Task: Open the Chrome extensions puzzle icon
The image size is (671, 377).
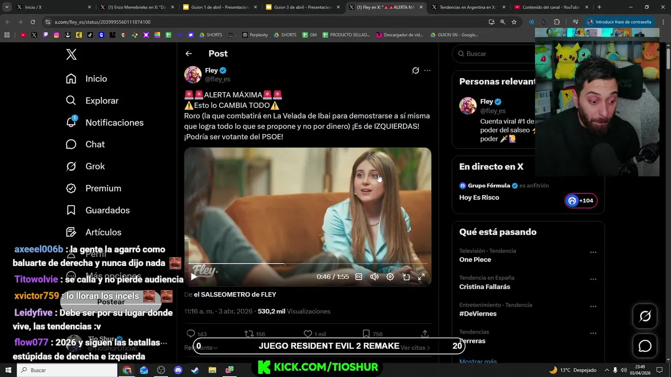Action: coord(557,22)
